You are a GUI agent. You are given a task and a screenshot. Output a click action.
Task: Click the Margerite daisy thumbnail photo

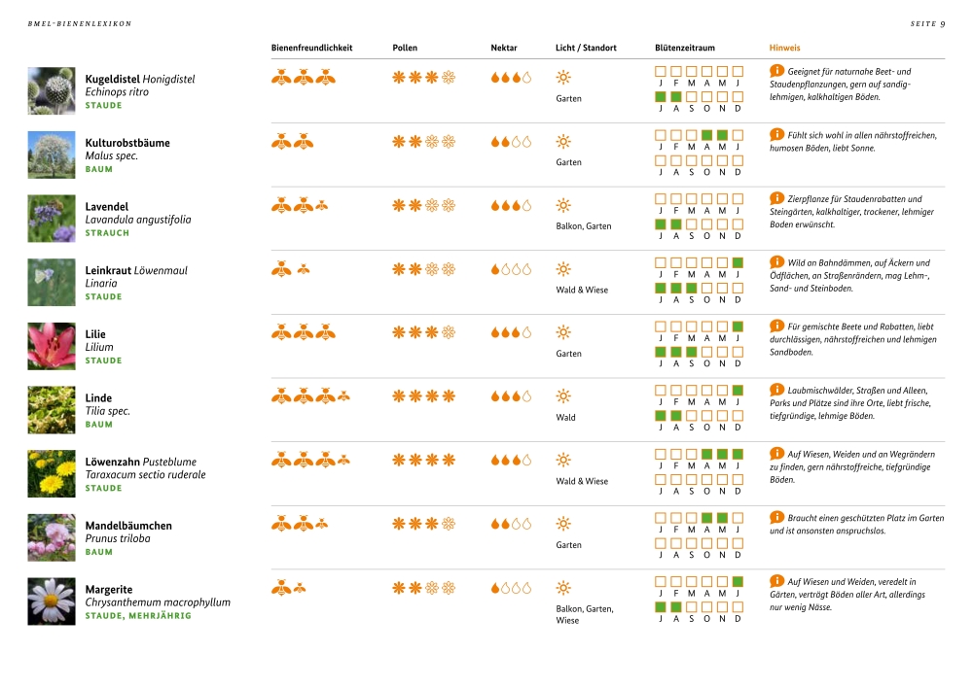[52, 601]
